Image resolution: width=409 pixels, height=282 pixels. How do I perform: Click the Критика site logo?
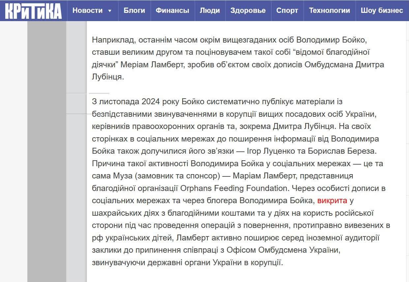pyautogui.click(x=33, y=11)
